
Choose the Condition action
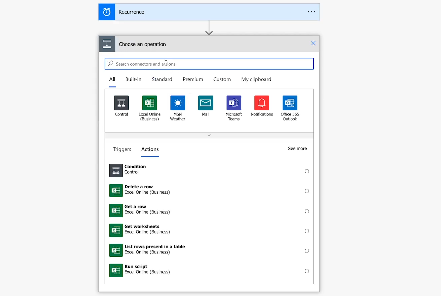209,170
